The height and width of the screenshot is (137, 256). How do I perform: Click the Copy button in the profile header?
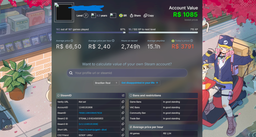point(149,15)
